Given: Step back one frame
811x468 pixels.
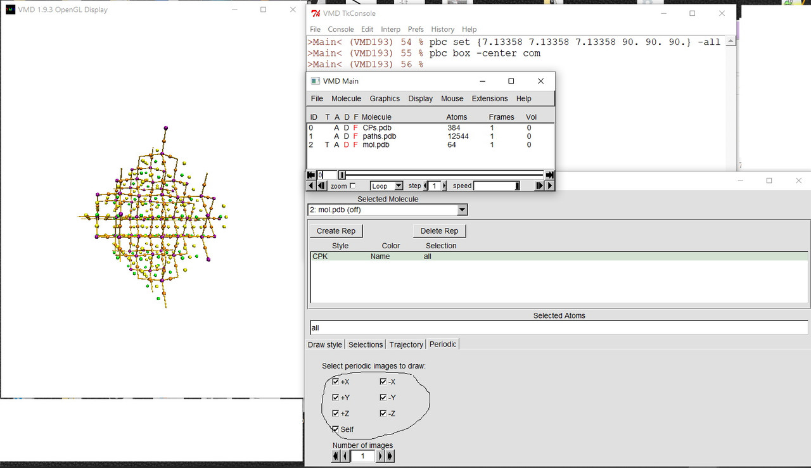Looking at the screenshot, I should coord(322,186).
